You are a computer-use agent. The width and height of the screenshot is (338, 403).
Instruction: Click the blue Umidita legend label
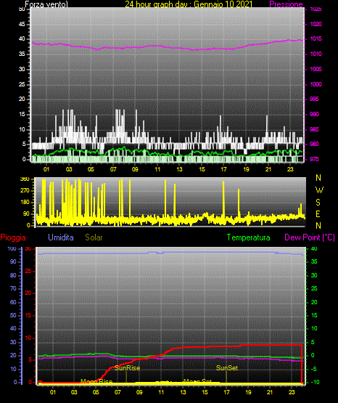point(61,237)
